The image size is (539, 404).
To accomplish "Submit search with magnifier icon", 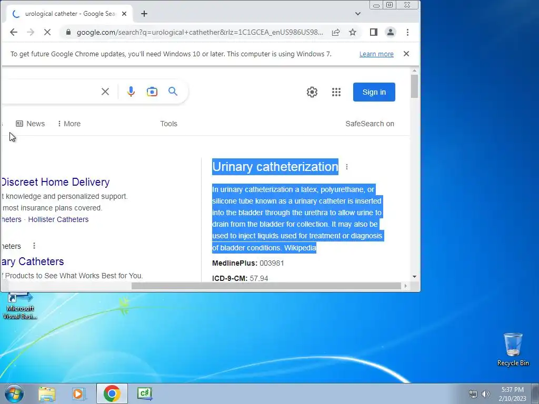I will point(173,92).
